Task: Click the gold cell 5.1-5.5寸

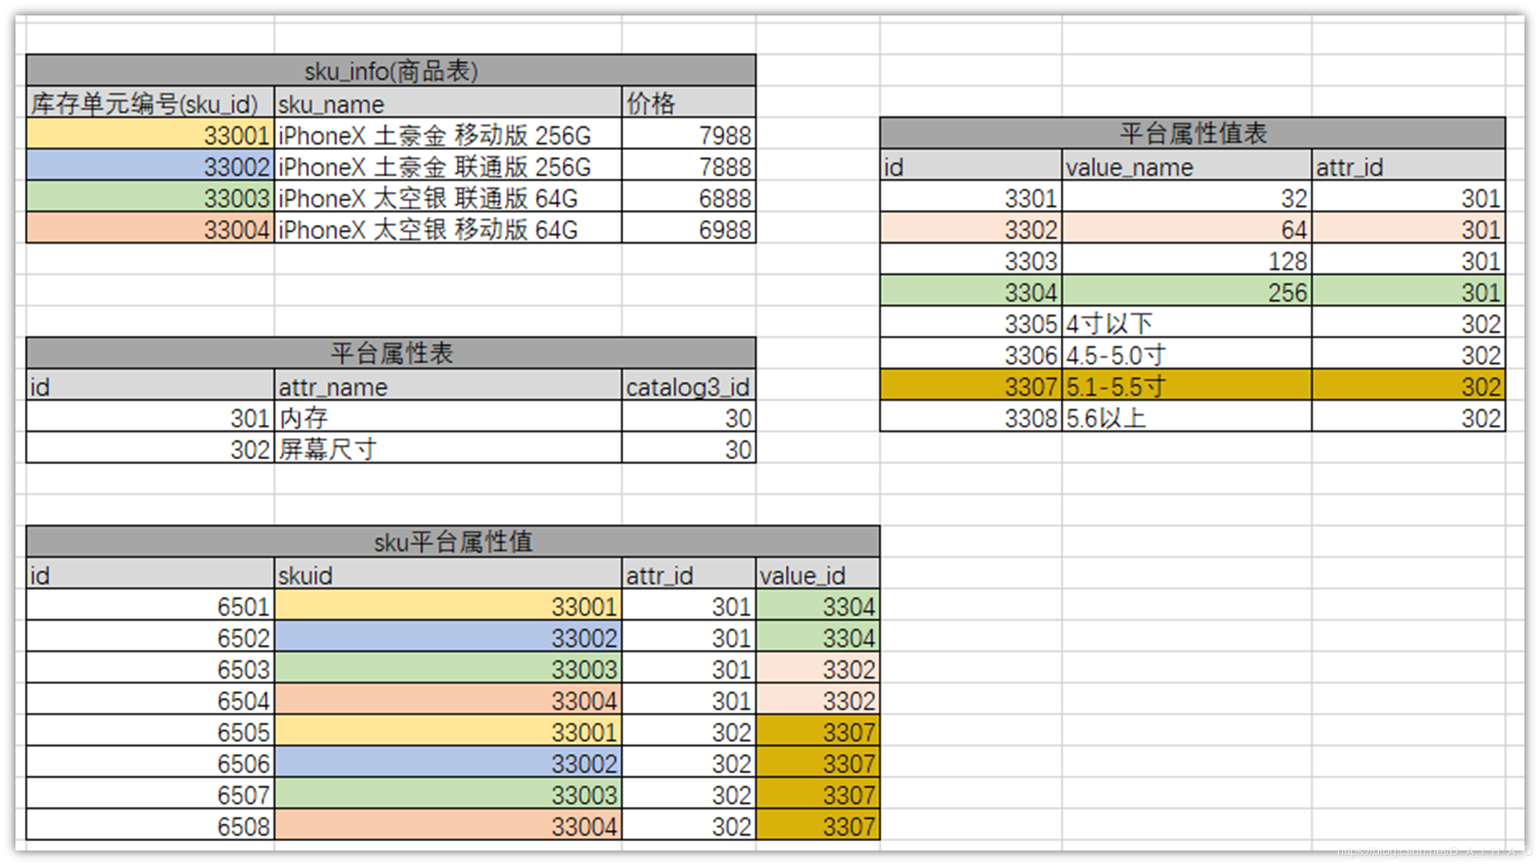Action: click(1186, 385)
